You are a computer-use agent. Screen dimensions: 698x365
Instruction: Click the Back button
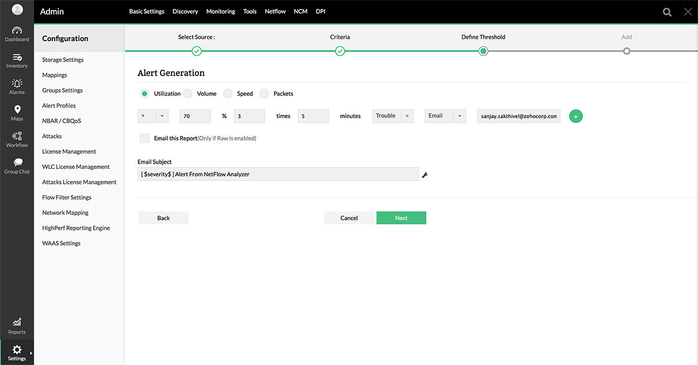point(163,218)
